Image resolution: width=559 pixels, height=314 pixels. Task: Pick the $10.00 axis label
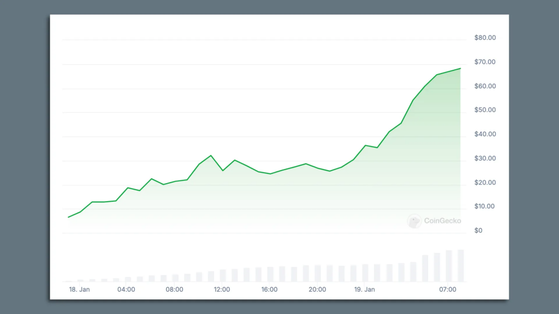pos(485,207)
